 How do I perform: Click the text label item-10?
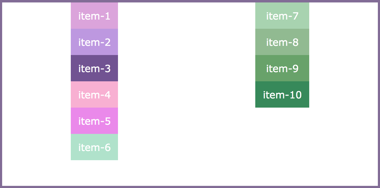tap(282, 95)
